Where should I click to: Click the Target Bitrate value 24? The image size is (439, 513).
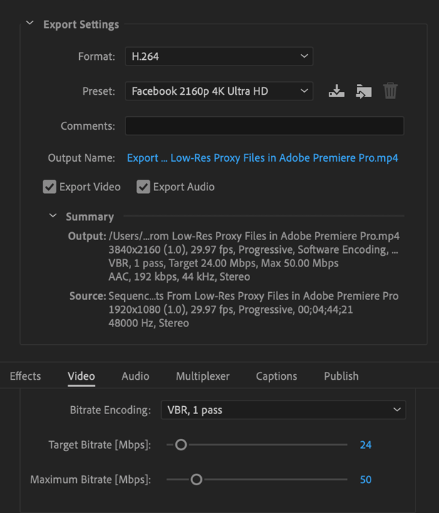click(366, 445)
